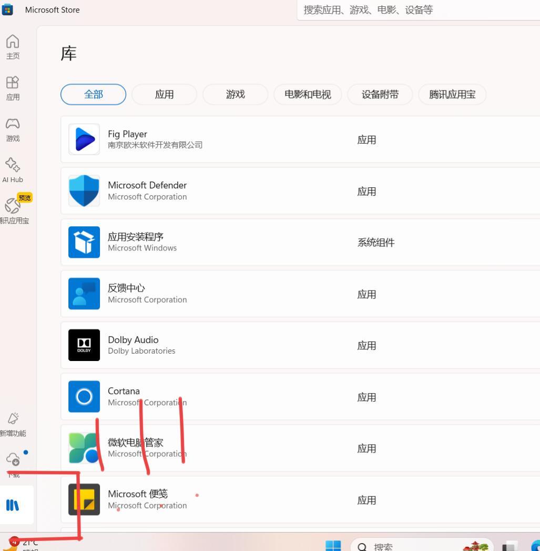540x551 pixels.
Task: Select the 应用 filter tab
Action: pos(165,94)
